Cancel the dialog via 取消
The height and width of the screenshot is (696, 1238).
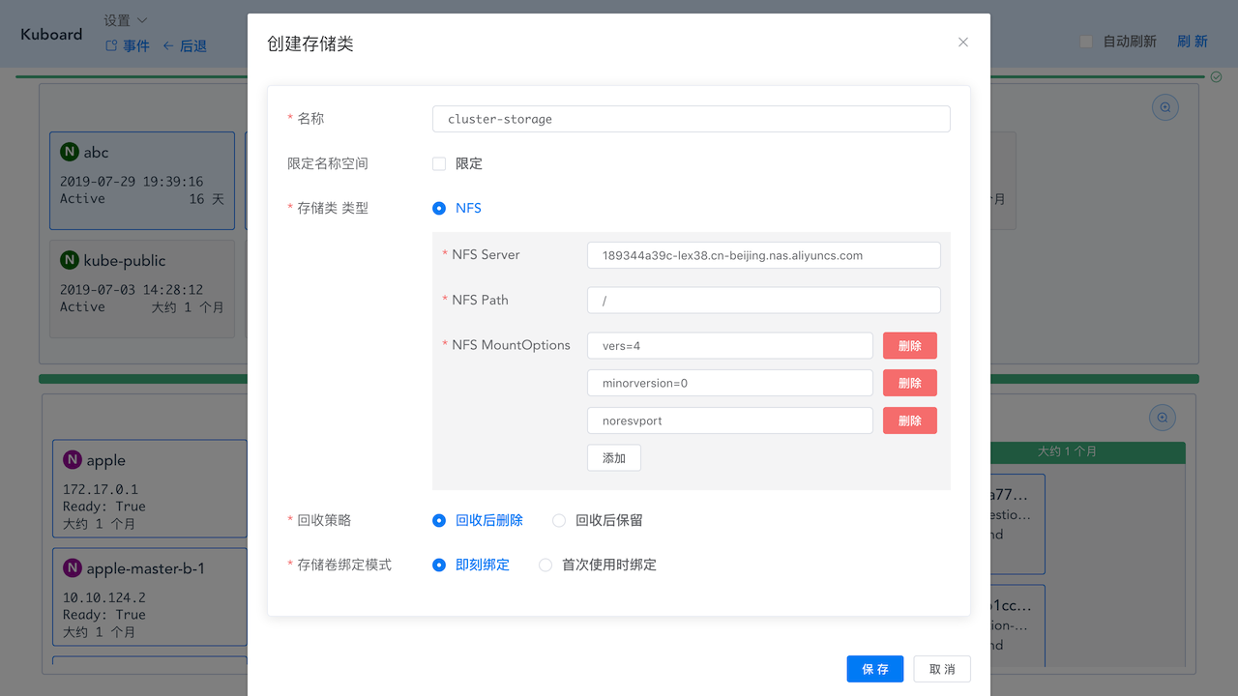[x=941, y=668]
